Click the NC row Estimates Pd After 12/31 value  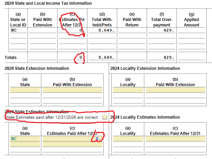point(72,30)
